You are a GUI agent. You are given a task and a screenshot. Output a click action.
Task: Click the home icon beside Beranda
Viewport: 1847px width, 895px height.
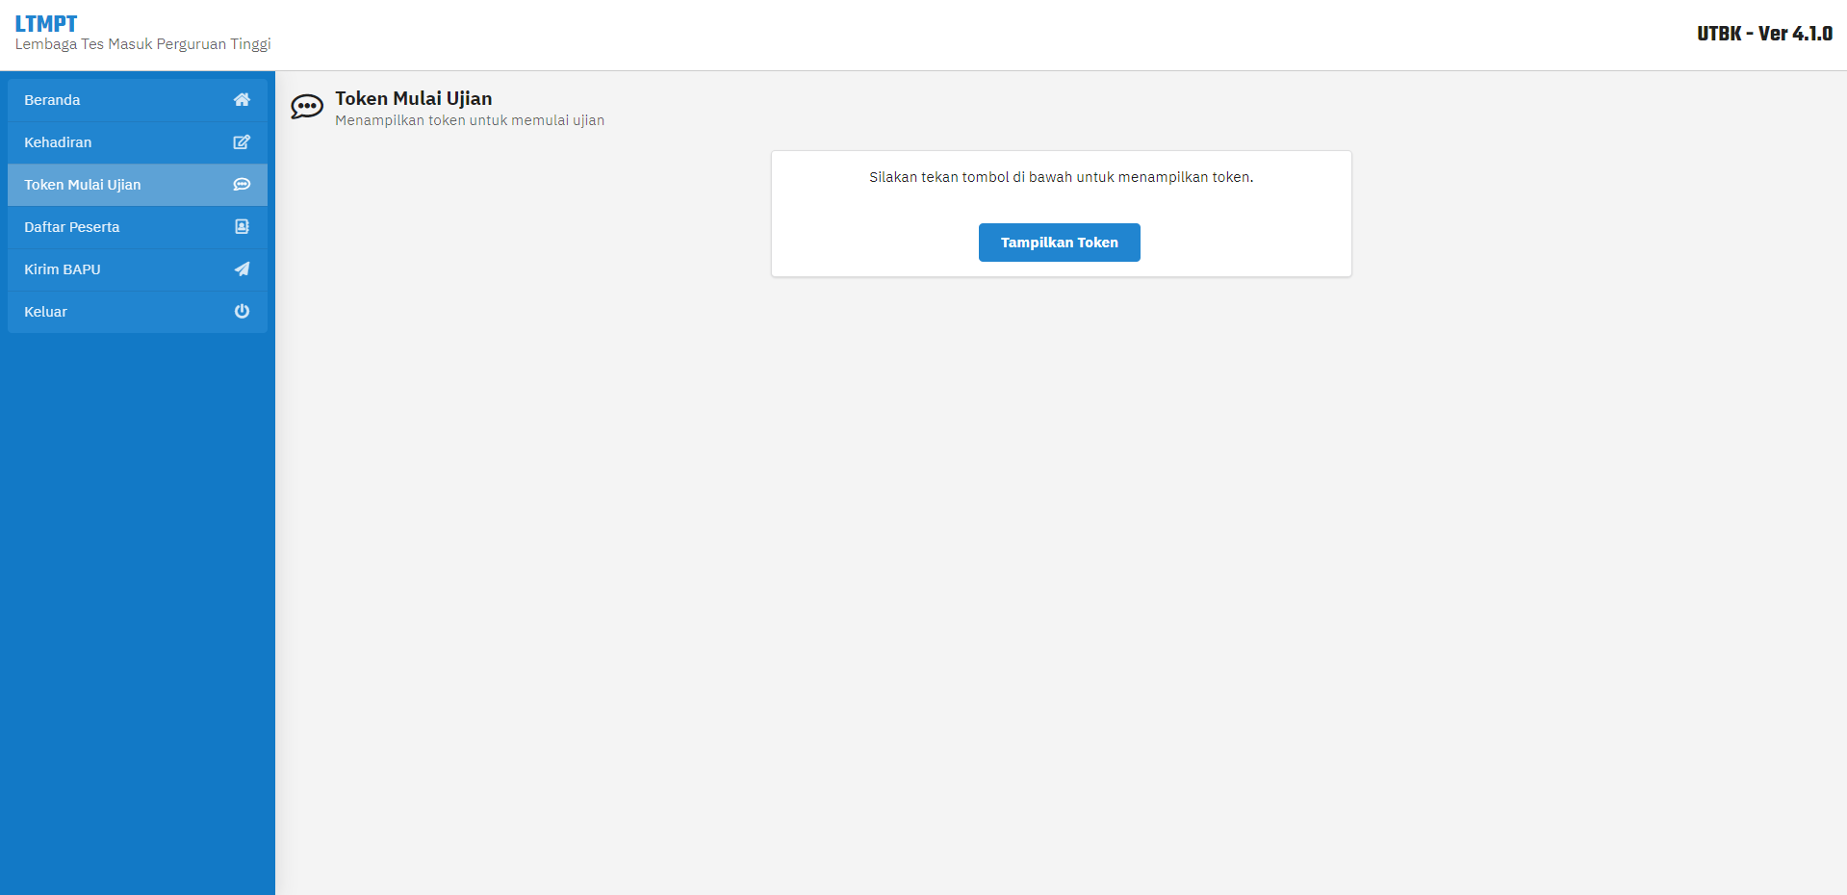pos(242,100)
